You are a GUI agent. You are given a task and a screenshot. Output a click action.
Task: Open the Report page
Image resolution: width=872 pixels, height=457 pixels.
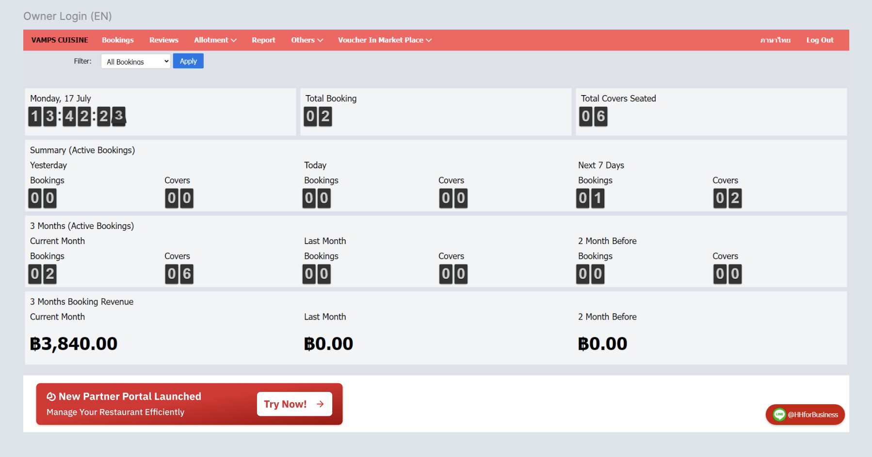(263, 40)
